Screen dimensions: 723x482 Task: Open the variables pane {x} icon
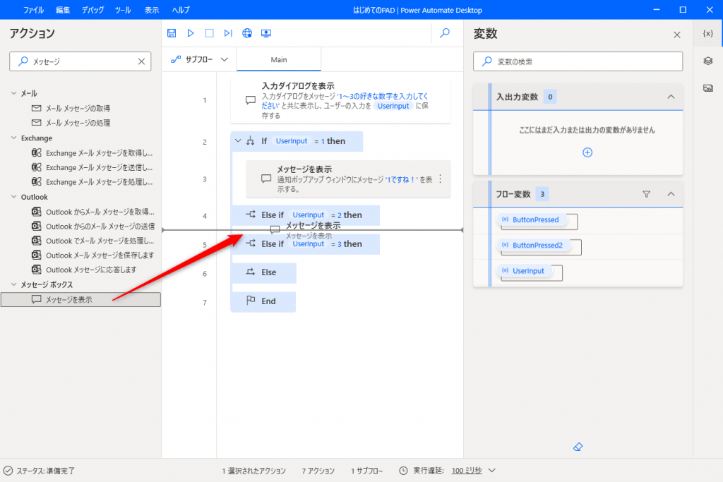707,34
